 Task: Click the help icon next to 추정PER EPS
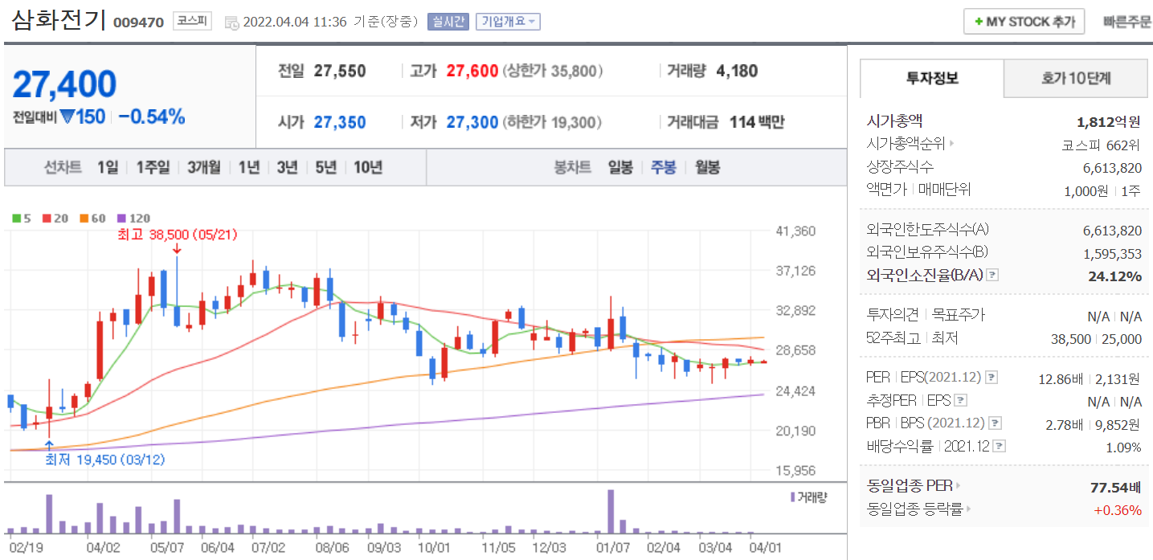click(960, 400)
